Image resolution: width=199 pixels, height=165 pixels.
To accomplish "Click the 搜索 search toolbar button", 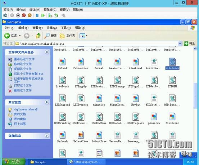I will pyautogui.click(x=50, y=36).
